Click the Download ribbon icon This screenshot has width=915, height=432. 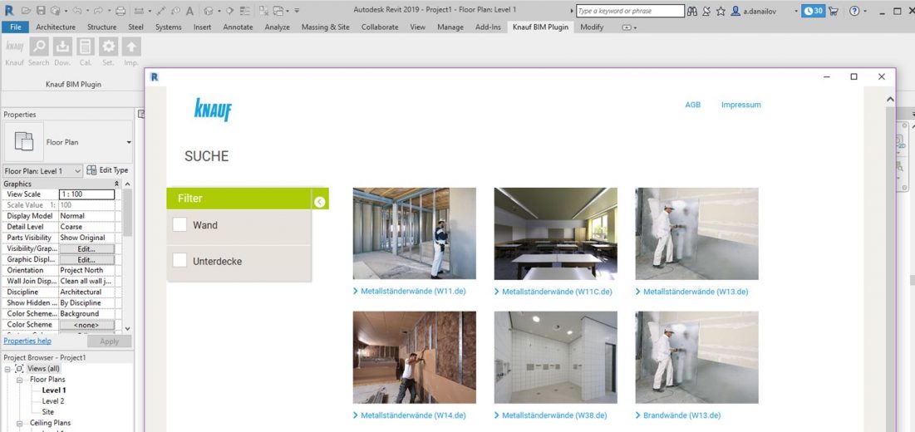62,48
